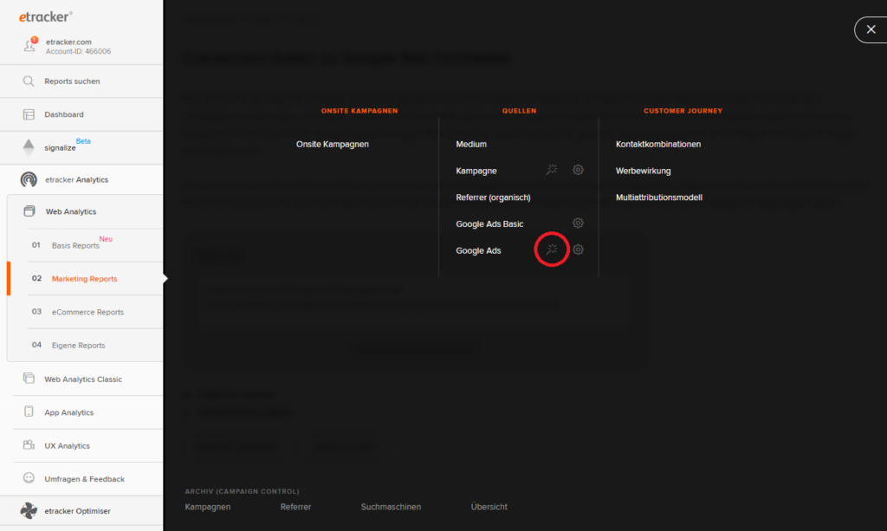Click the Beta label beside signalize
The image size is (887, 531).
pyautogui.click(x=83, y=141)
